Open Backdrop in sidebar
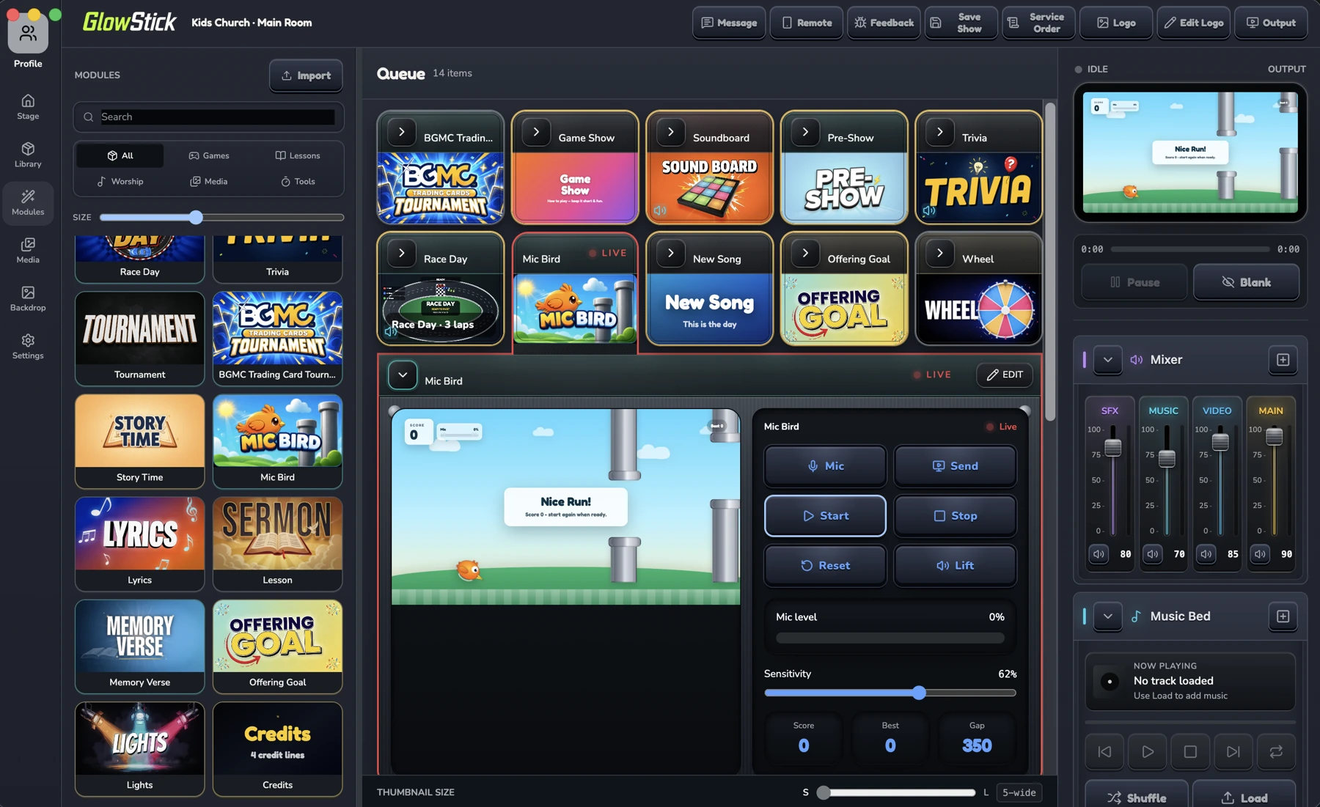This screenshot has width=1320, height=807. click(28, 298)
